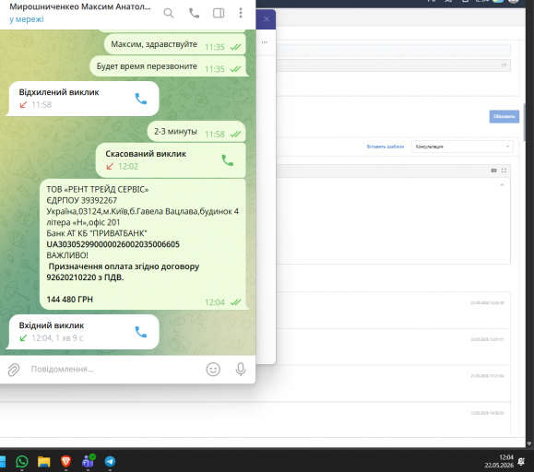Click the CRM editor text area
The width and height of the screenshot is (534, 472).
(x=393, y=220)
